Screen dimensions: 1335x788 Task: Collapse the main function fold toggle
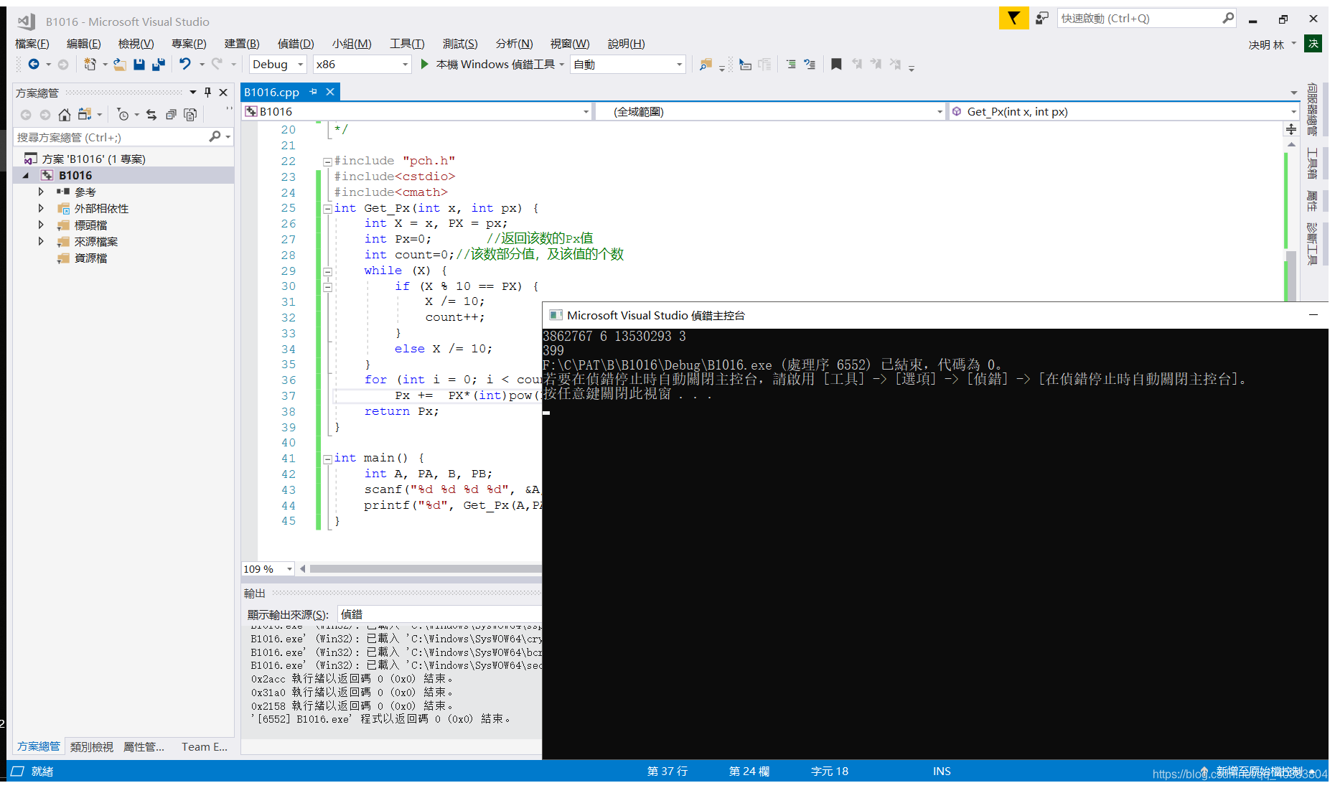(327, 459)
